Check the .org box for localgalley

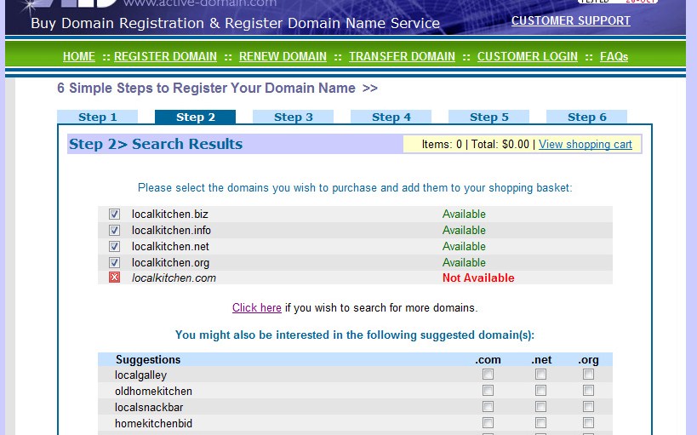point(588,375)
